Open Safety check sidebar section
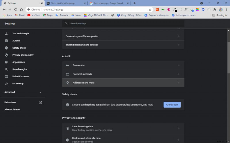Viewport: 230px width, 143px height. coord(19,48)
